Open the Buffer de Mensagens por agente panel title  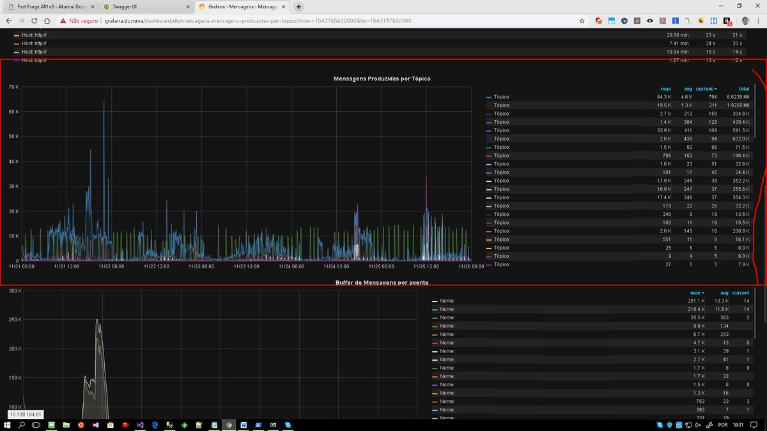[382, 282]
